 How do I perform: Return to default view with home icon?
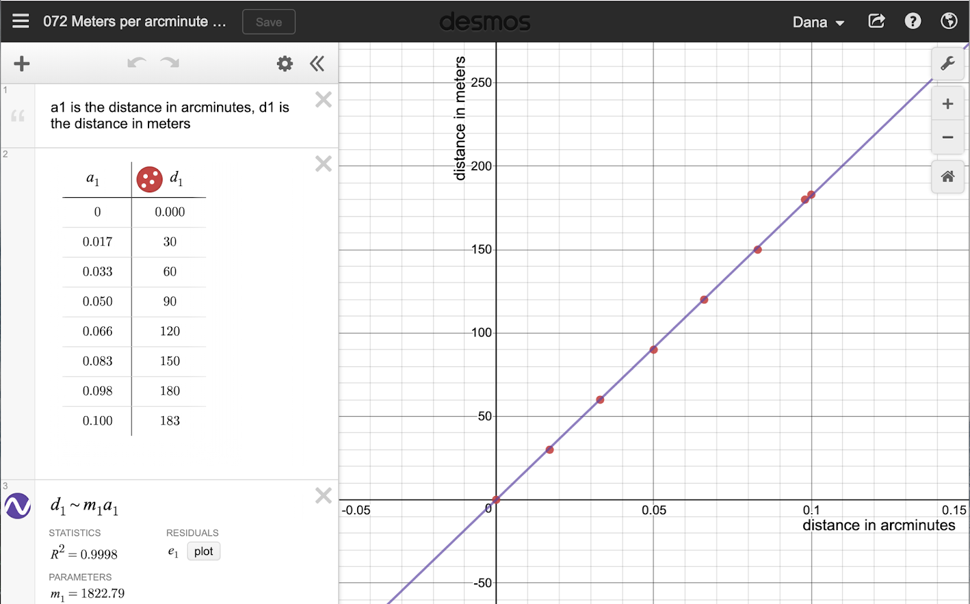[x=948, y=177]
